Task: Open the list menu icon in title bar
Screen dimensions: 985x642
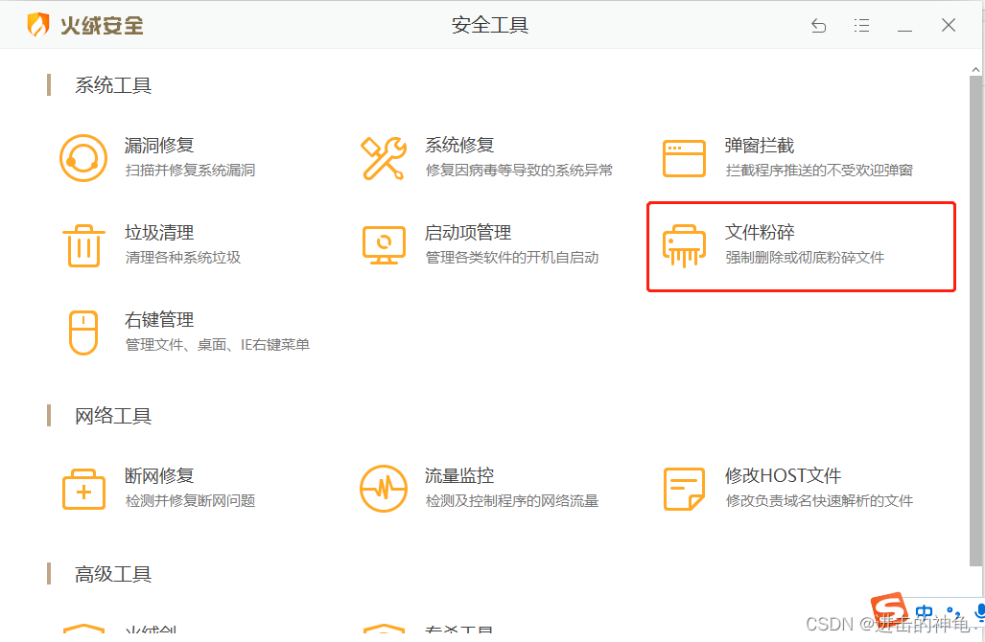Action: pos(862,26)
